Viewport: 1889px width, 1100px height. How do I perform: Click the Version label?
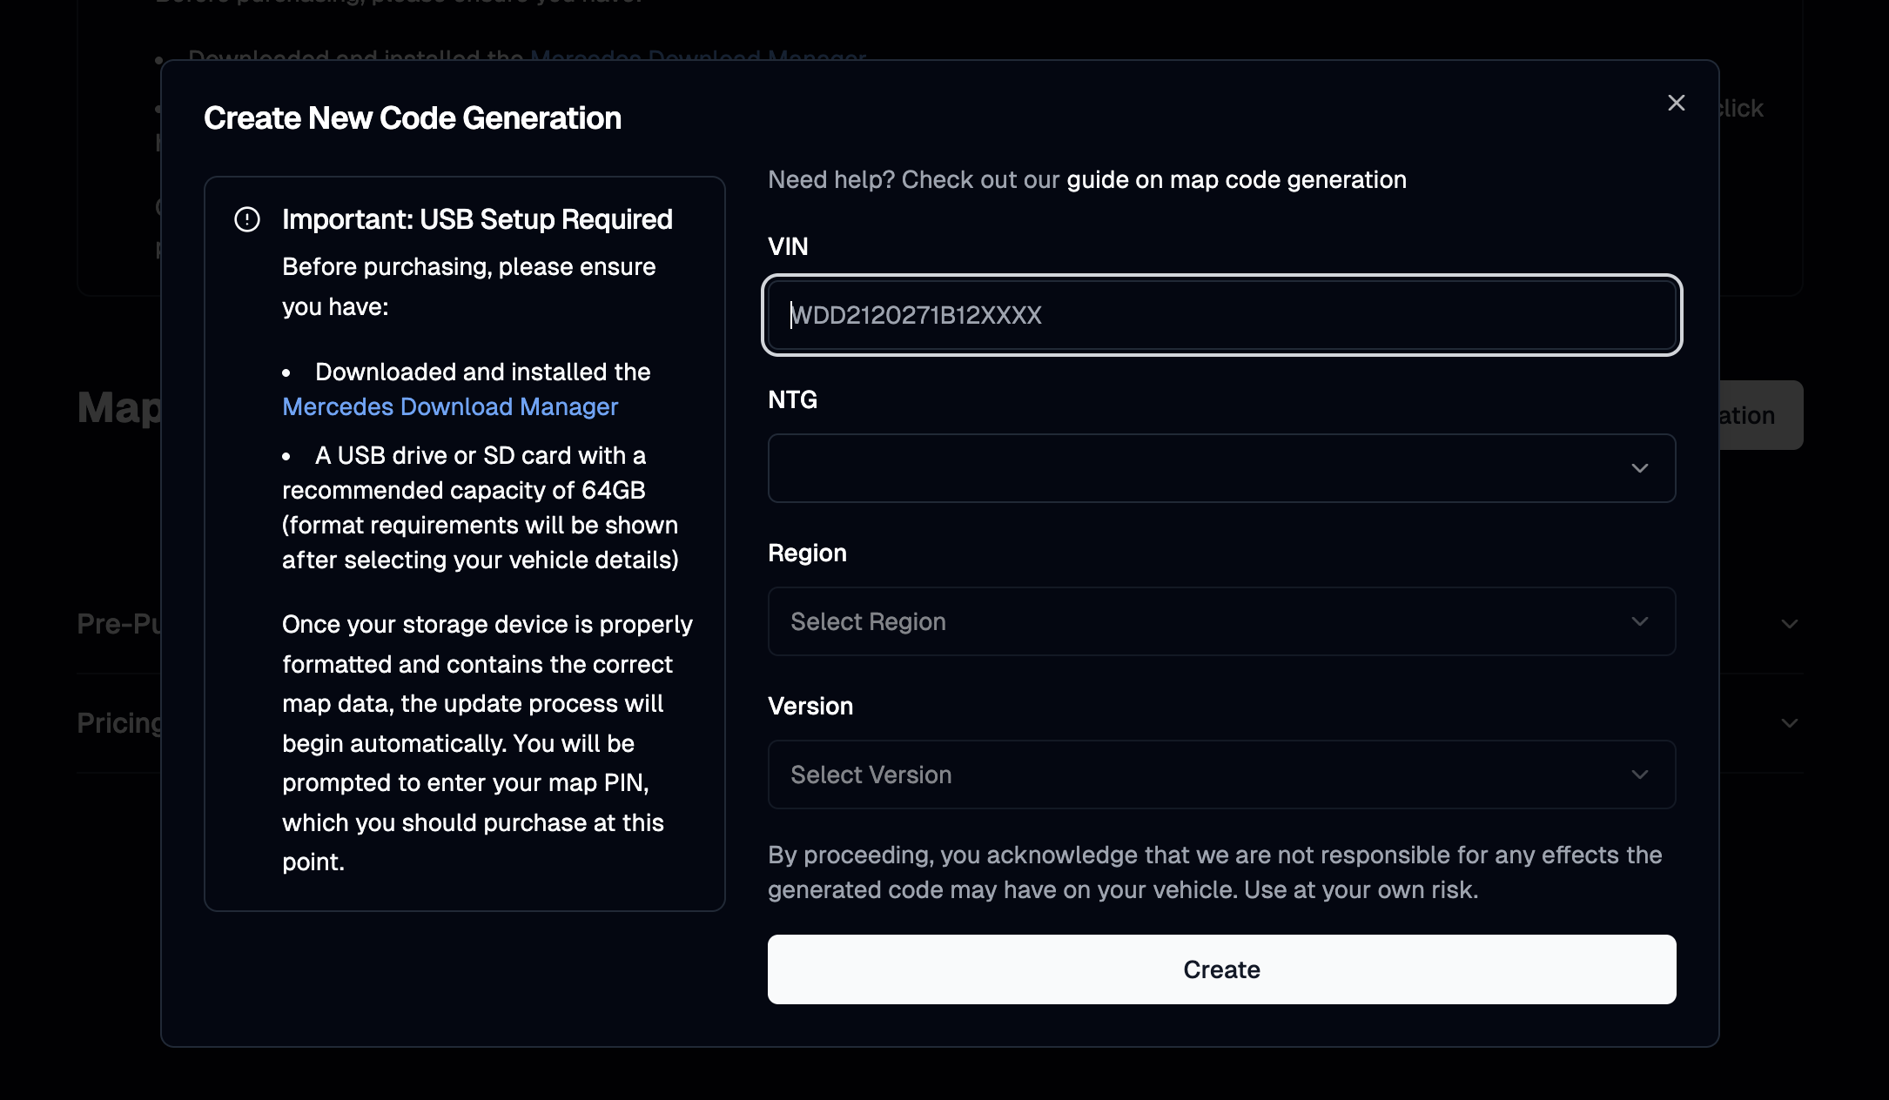(810, 706)
